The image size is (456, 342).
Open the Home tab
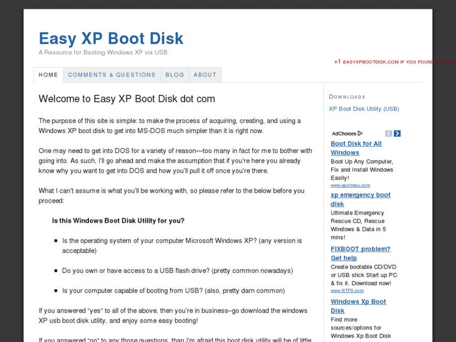(48, 75)
